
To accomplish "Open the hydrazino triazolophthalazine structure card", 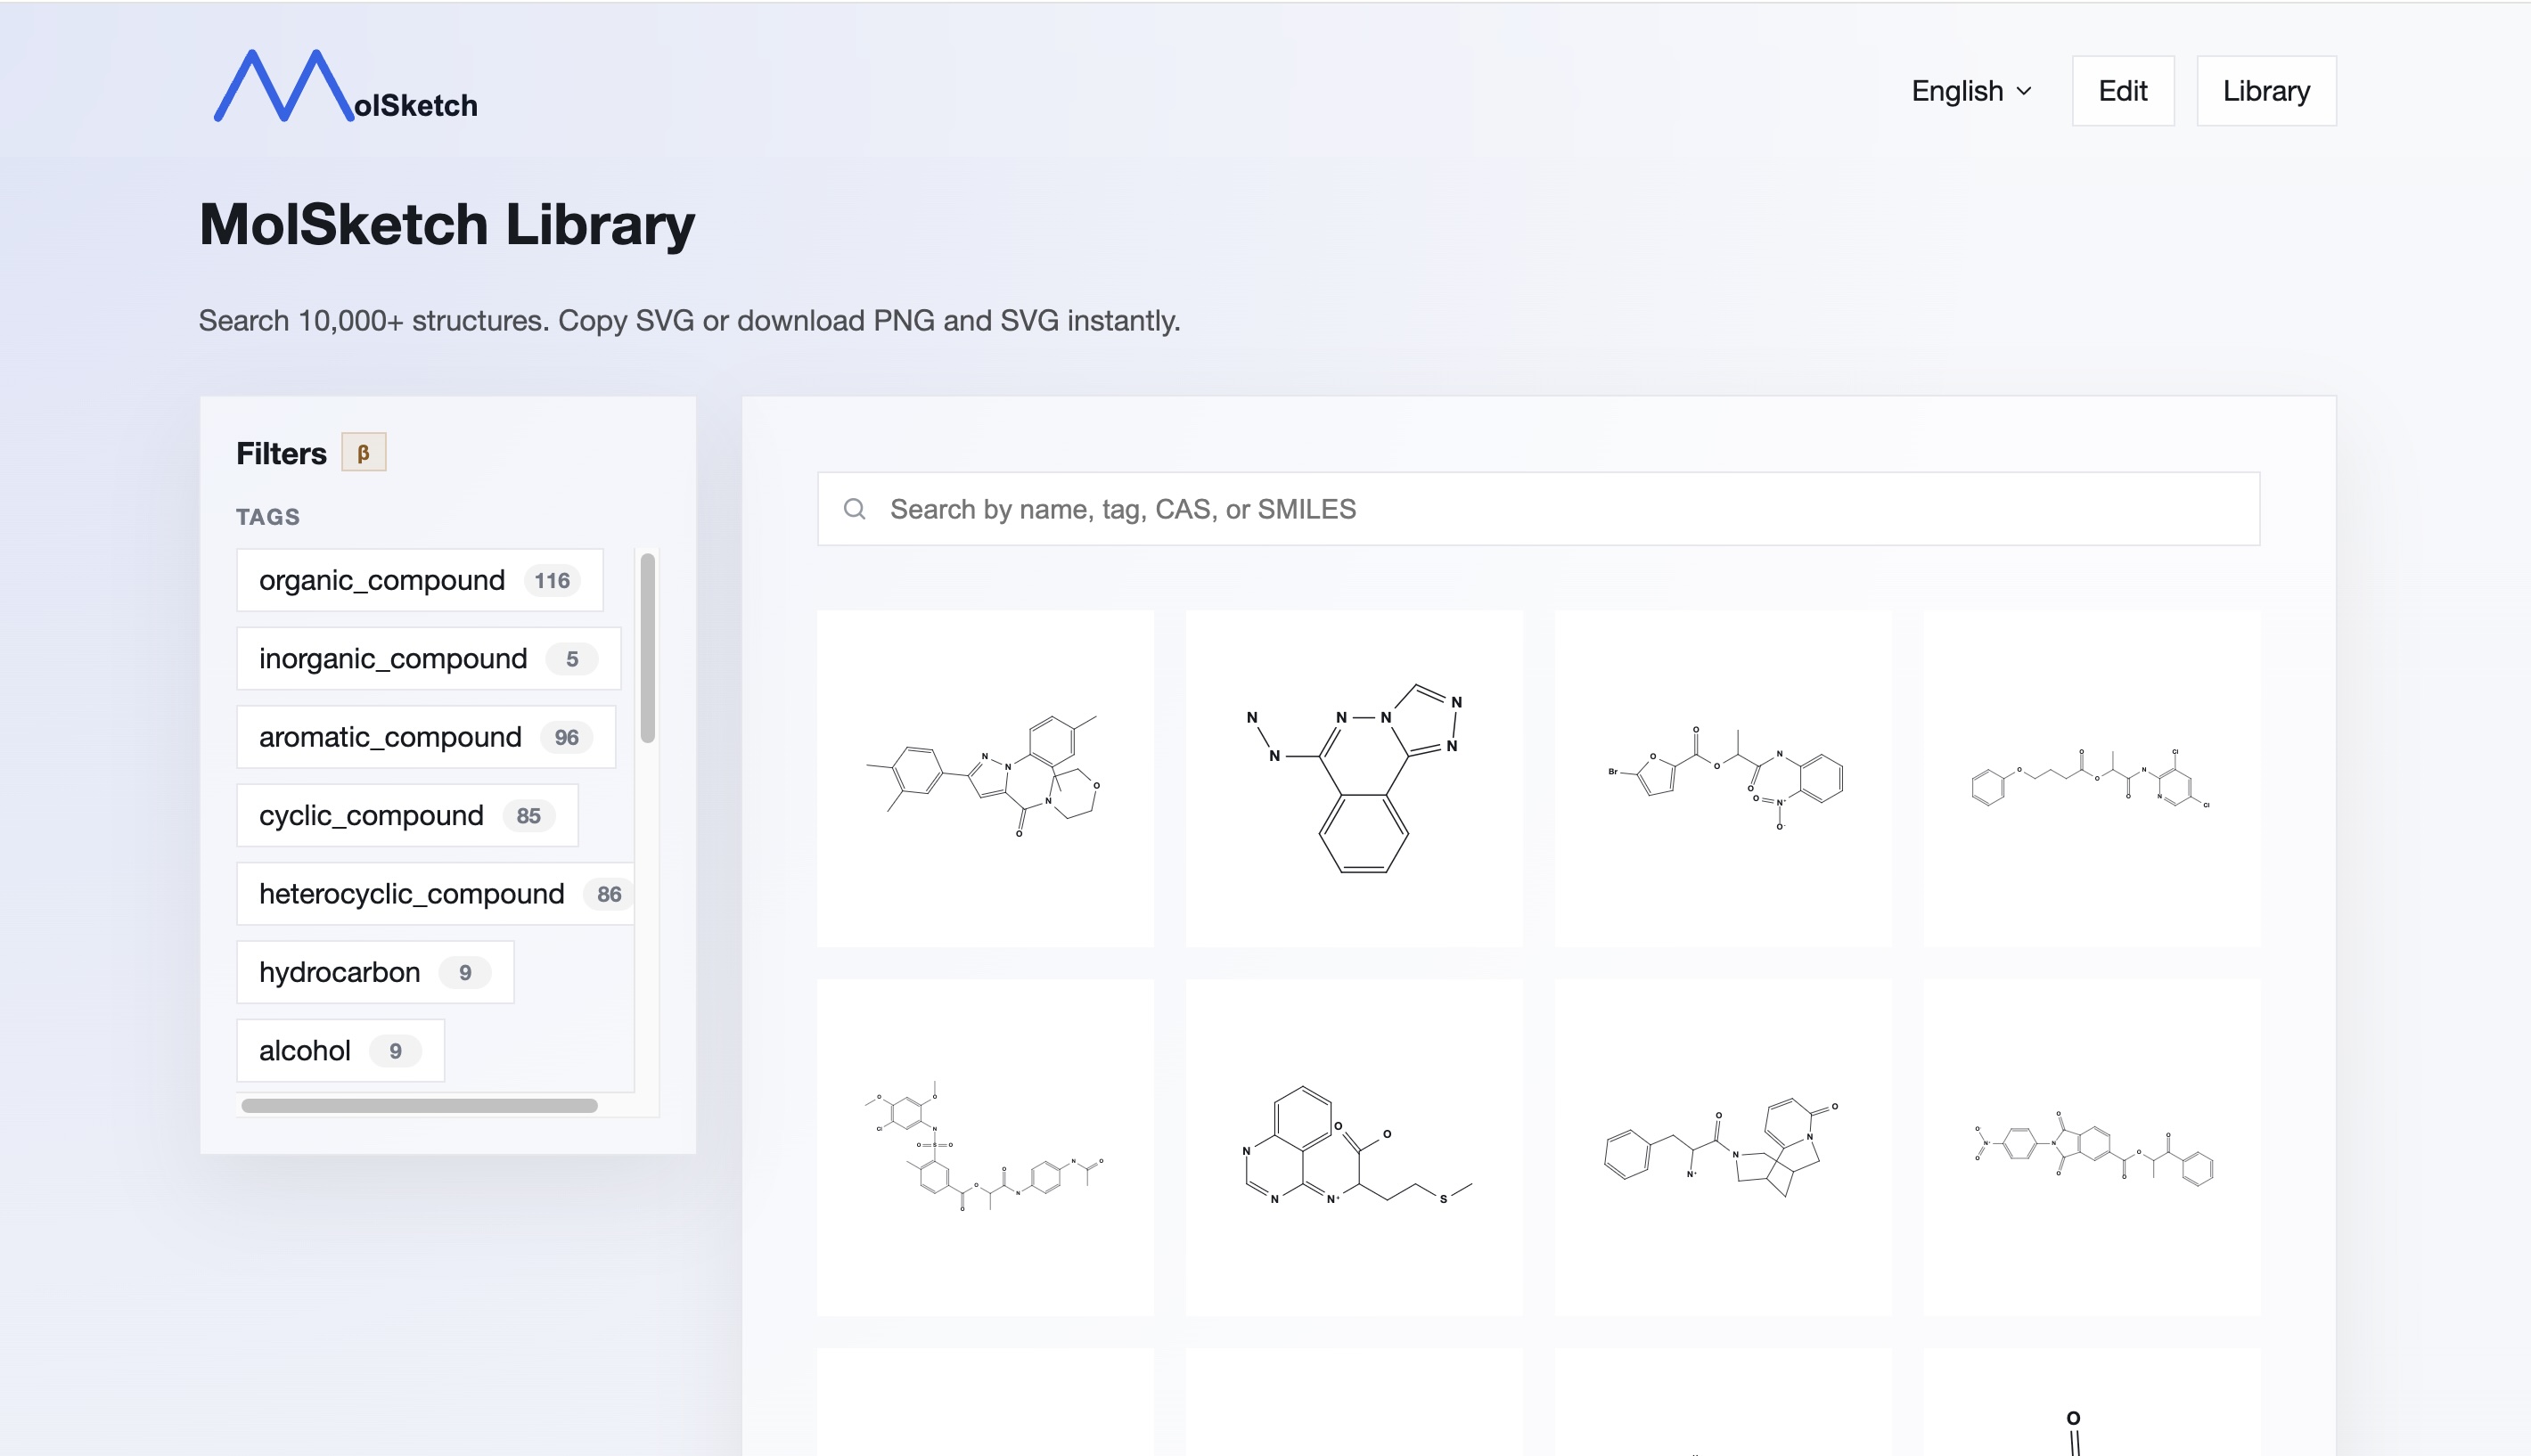I will coord(1354,778).
